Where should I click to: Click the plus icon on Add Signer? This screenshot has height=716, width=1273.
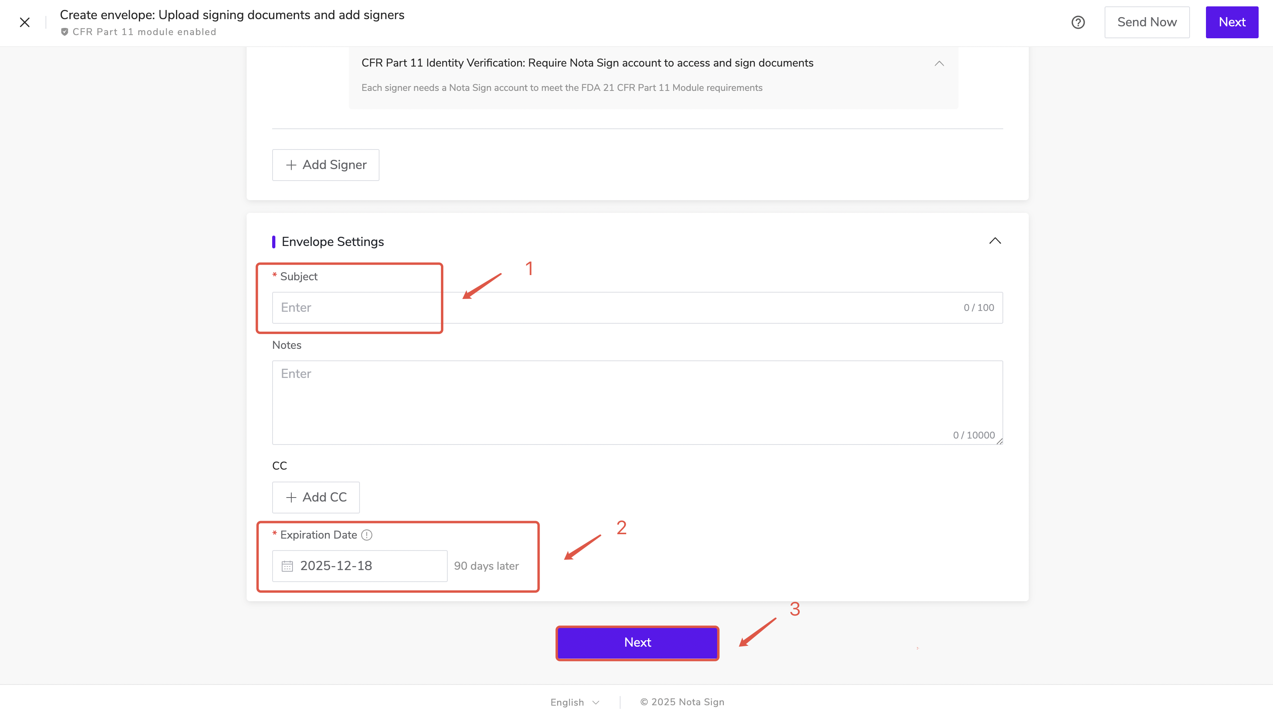[291, 165]
